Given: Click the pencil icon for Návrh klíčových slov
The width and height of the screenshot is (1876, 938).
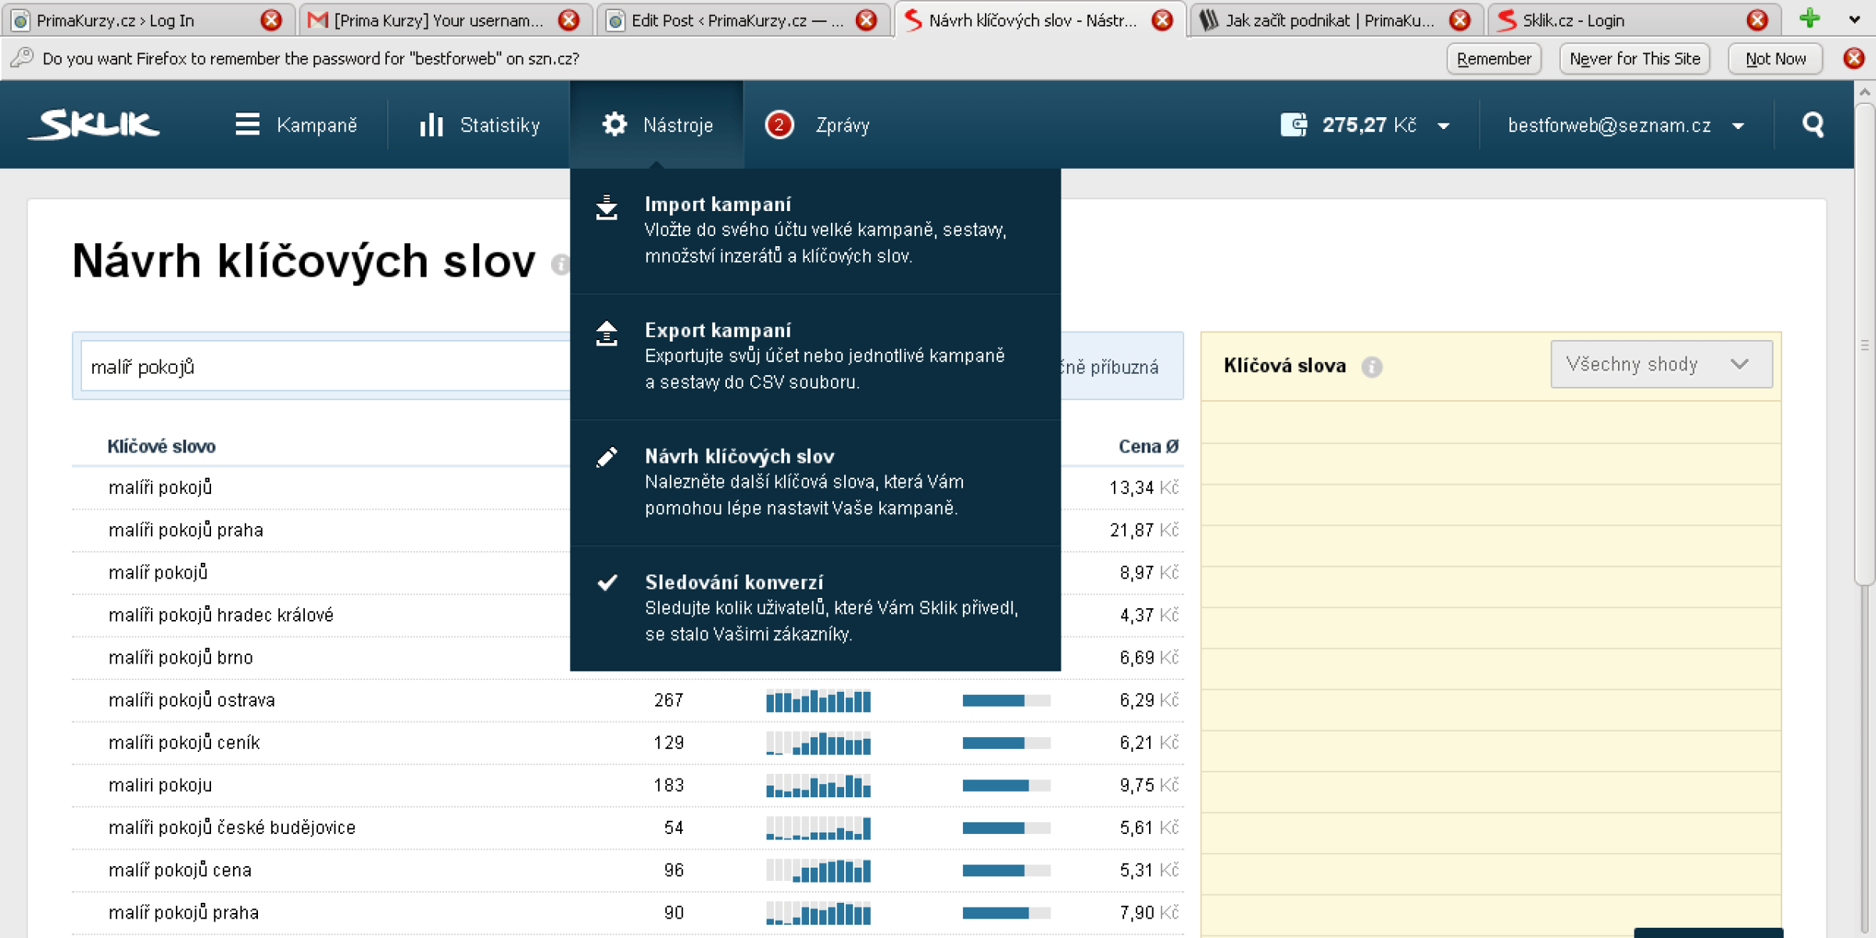Looking at the screenshot, I should (607, 457).
